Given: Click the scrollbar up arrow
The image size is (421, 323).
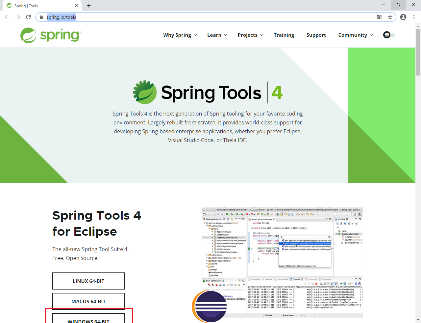Looking at the screenshot, I should coord(418,26).
